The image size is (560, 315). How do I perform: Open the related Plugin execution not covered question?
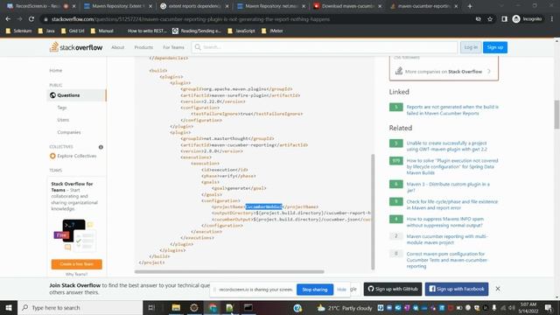click(x=451, y=167)
